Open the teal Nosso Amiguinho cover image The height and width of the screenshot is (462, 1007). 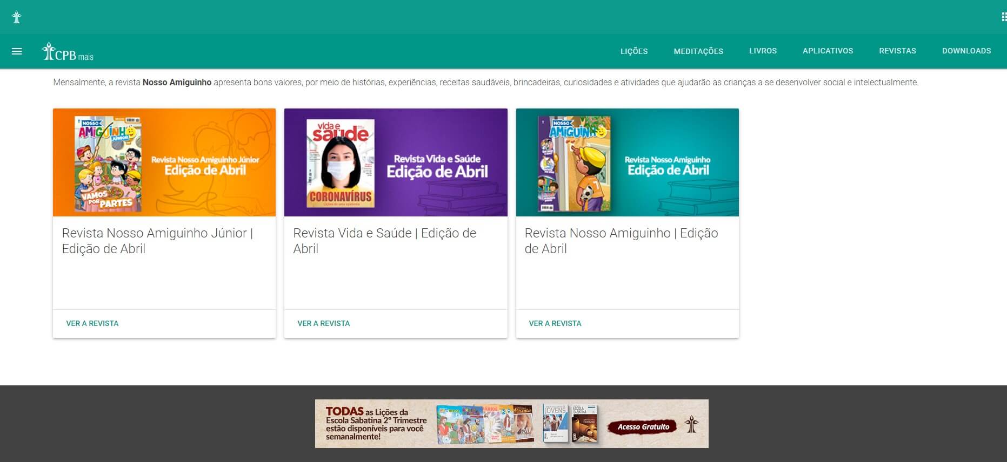627,162
